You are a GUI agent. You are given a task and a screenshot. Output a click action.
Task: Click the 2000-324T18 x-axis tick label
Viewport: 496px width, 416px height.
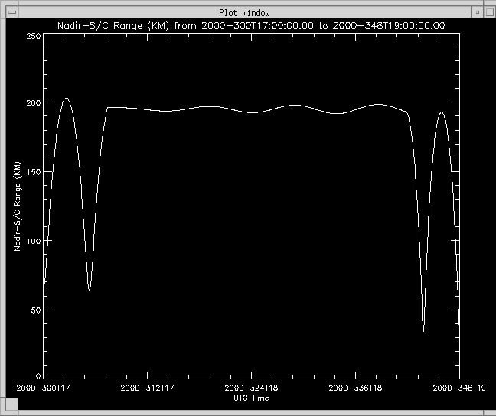251,388
